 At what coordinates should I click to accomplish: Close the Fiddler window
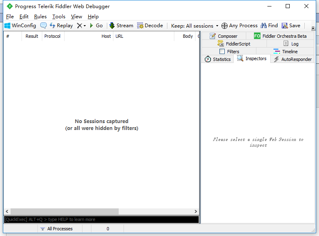pyautogui.click(x=306, y=6)
